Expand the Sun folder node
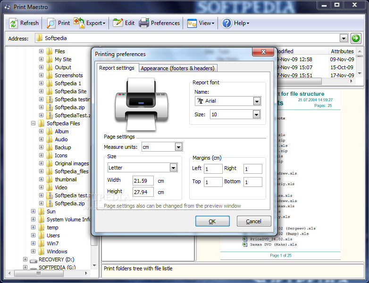This screenshot has height=283, width=369. pos(33,211)
